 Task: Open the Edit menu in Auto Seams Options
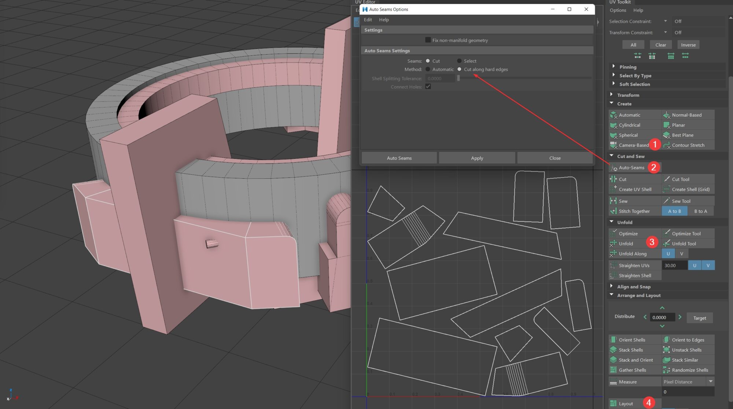[368, 20]
